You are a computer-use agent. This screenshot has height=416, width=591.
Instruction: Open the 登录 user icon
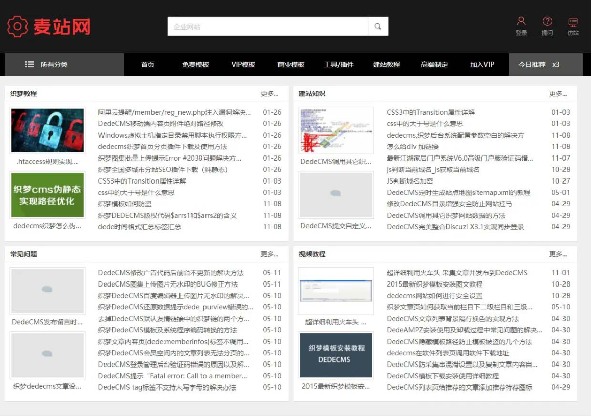click(x=521, y=21)
